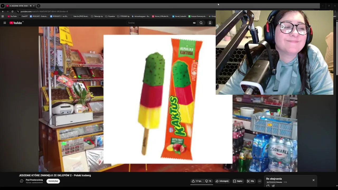The width and height of the screenshot is (338, 190).
Task: Reload the page with the refresh icon
Action: click(x=12, y=12)
